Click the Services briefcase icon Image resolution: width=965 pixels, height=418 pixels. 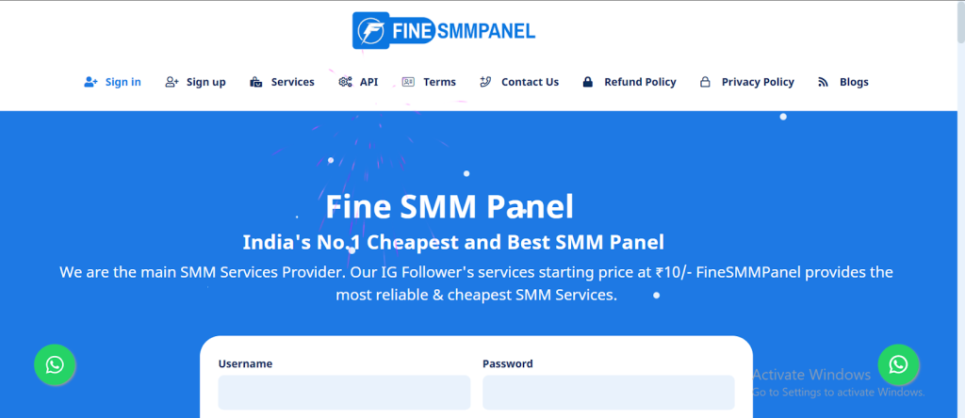255,82
